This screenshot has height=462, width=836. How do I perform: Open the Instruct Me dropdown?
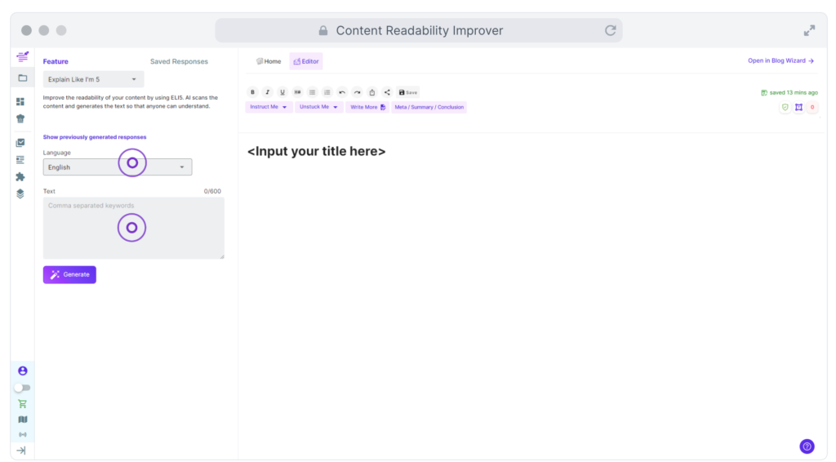click(x=269, y=107)
